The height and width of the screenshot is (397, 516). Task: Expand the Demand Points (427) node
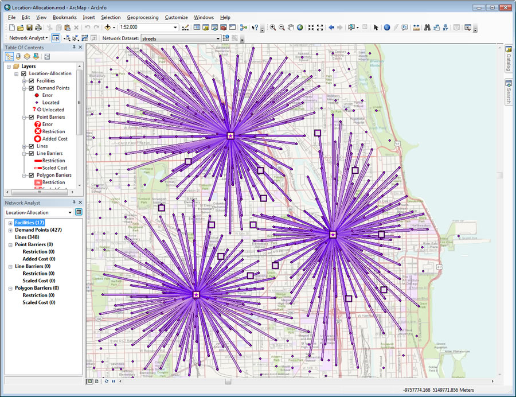[10, 230]
